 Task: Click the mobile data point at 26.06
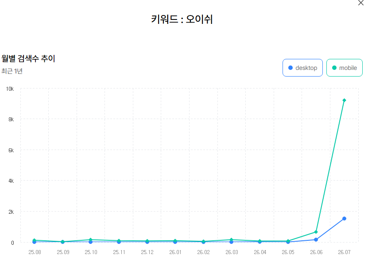coord(316,232)
